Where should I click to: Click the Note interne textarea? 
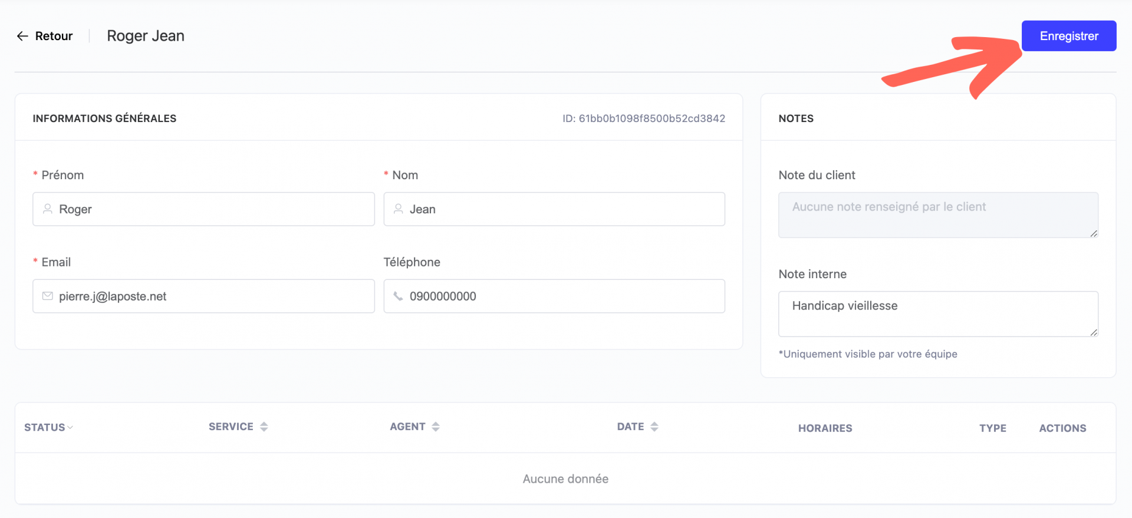pos(938,314)
